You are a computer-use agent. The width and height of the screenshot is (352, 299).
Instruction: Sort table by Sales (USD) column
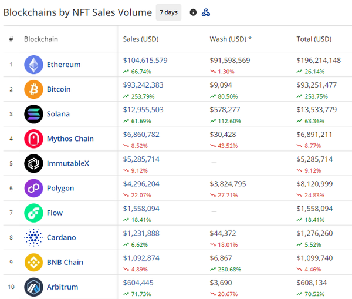coord(141,39)
